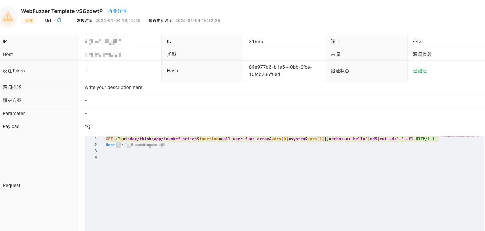485x231 pixels.
Task: Click the 验证状态 label cell
Action: tap(366, 71)
